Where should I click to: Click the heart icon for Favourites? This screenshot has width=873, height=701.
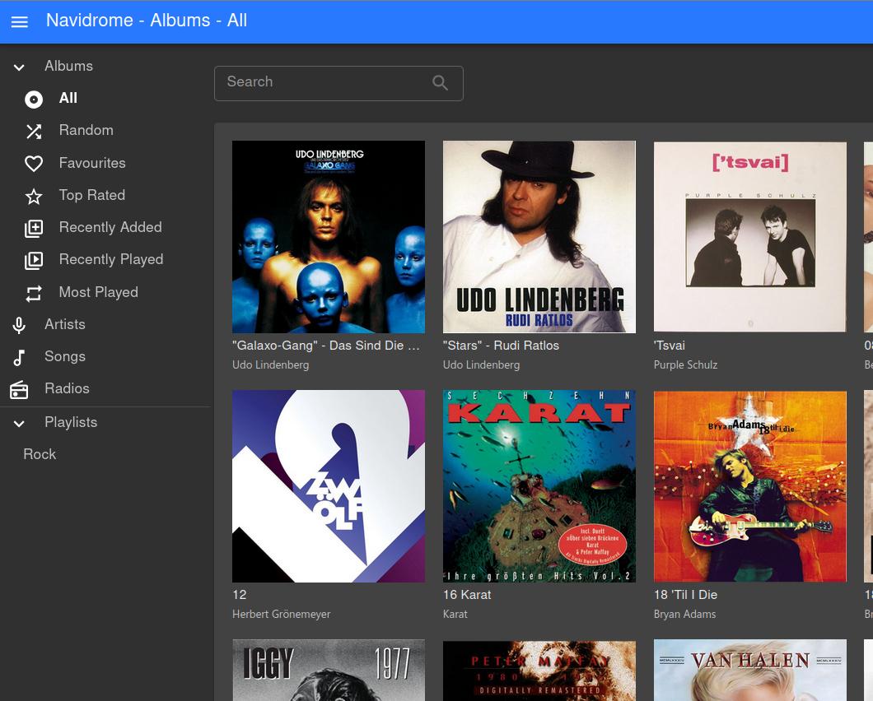pyautogui.click(x=34, y=164)
